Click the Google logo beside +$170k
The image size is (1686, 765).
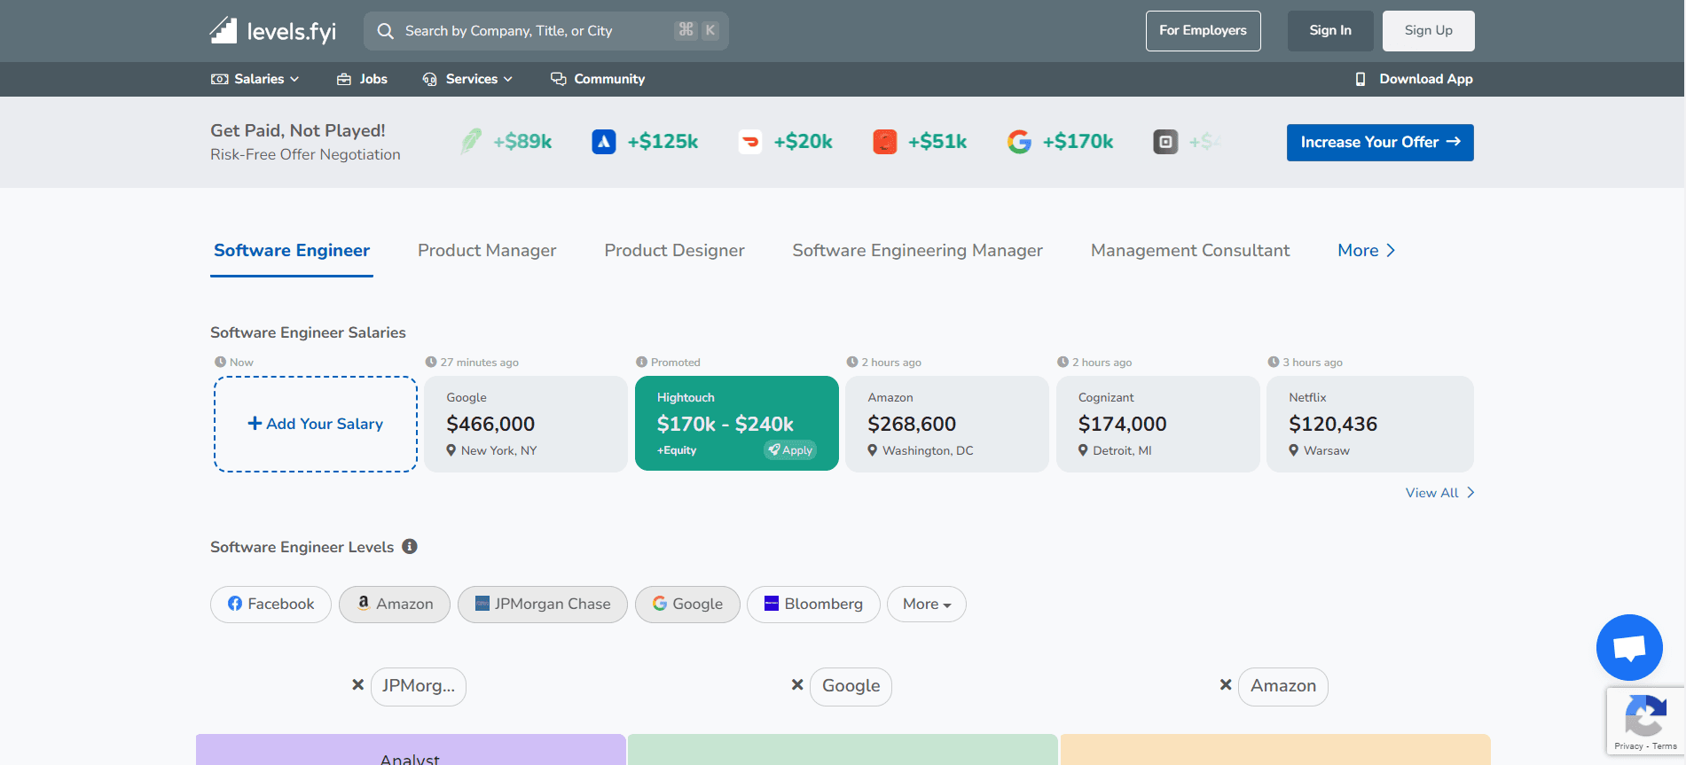click(x=1019, y=142)
